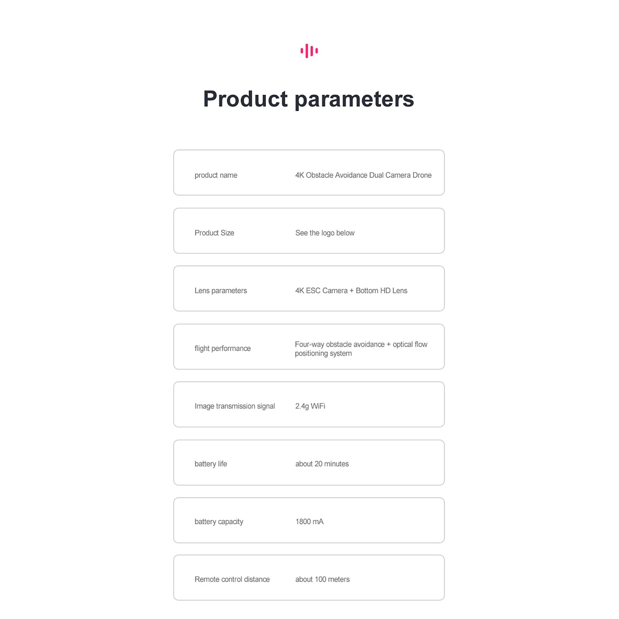Select the 'Product Size' label

pyautogui.click(x=214, y=233)
